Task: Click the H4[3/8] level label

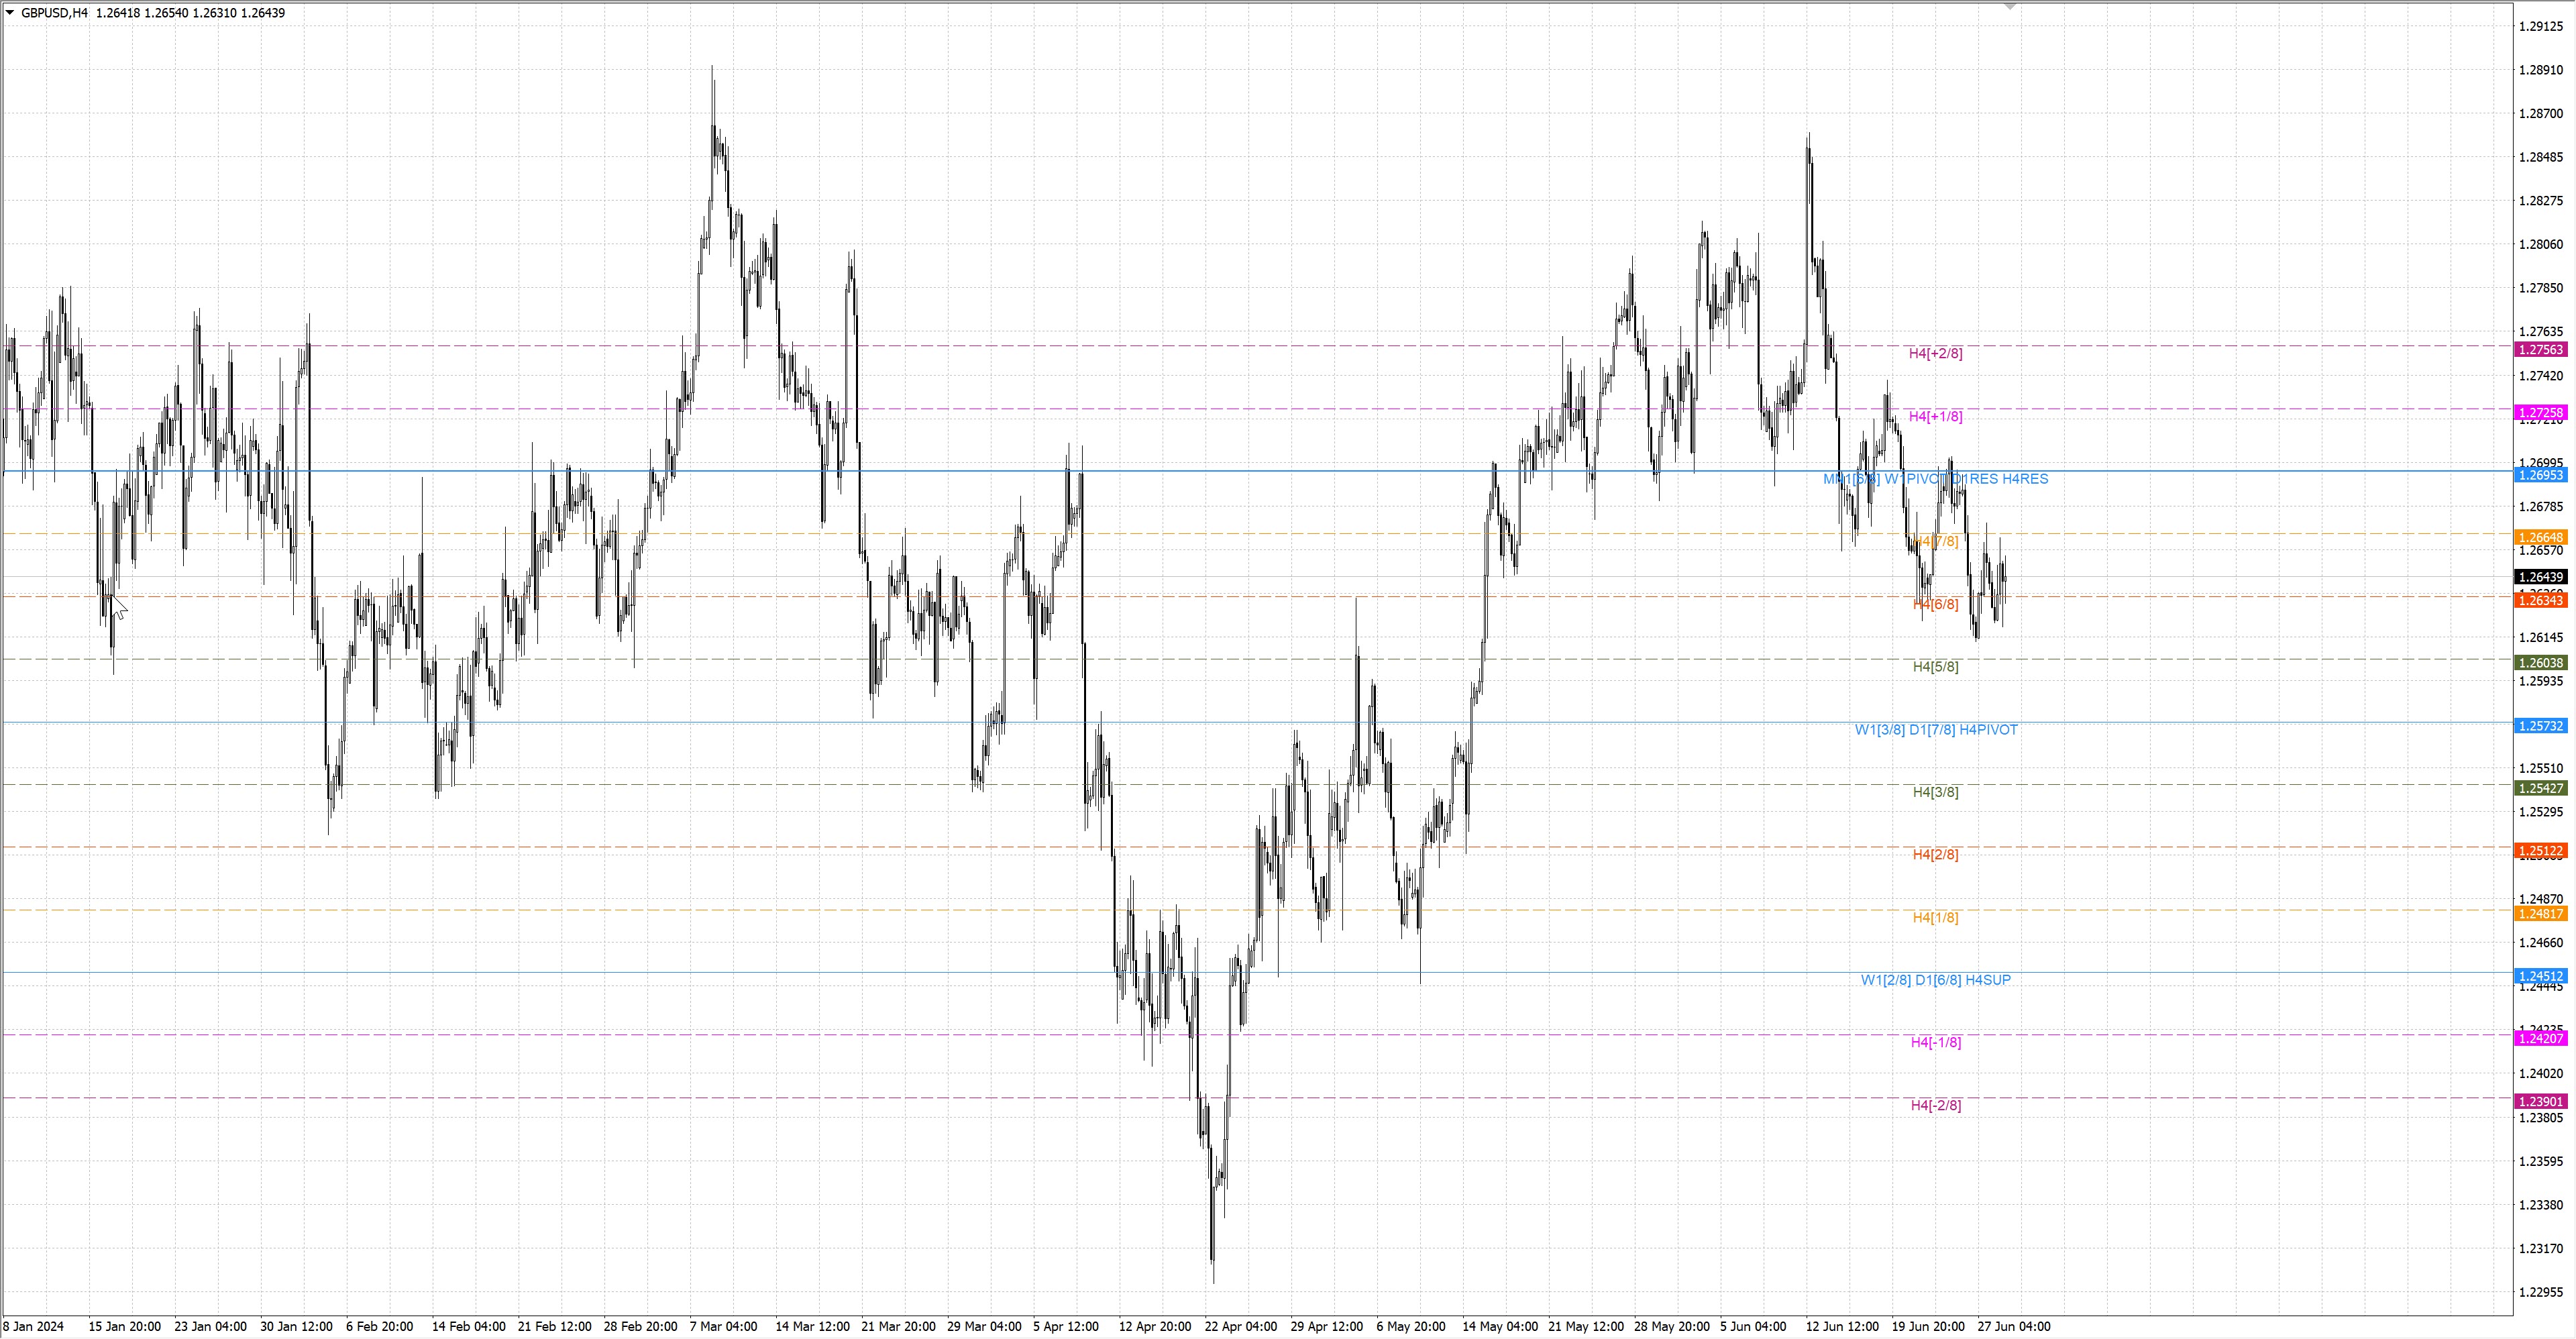Action: [x=1935, y=792]
